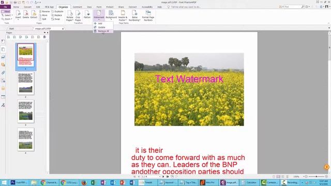The height and width of the screenshot is (186, 331).
Task: Open the Layers panel icon in sidebar
Action: click(x=3, y=57)
